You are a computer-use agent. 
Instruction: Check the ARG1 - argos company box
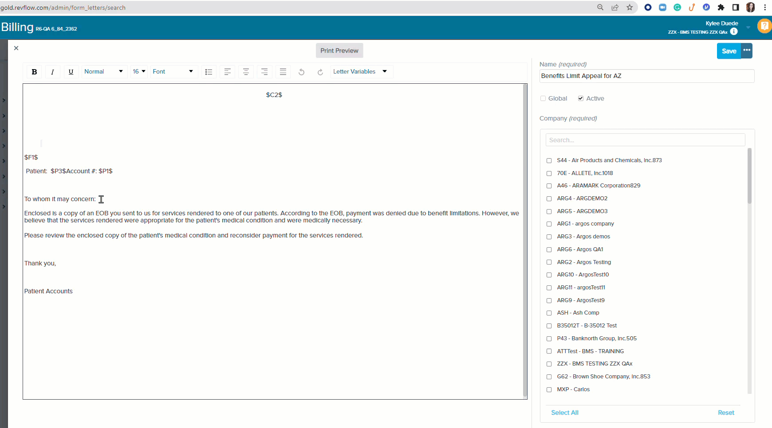(549, 224)
